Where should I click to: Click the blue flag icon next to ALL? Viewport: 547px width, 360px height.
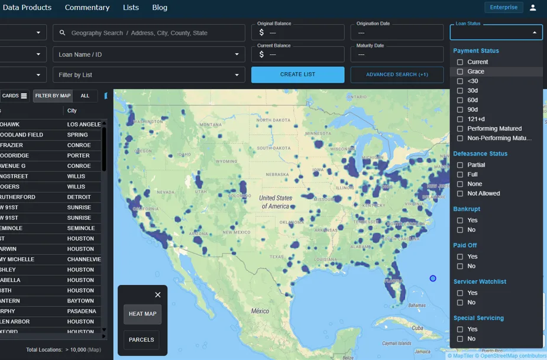click(106, 95)
